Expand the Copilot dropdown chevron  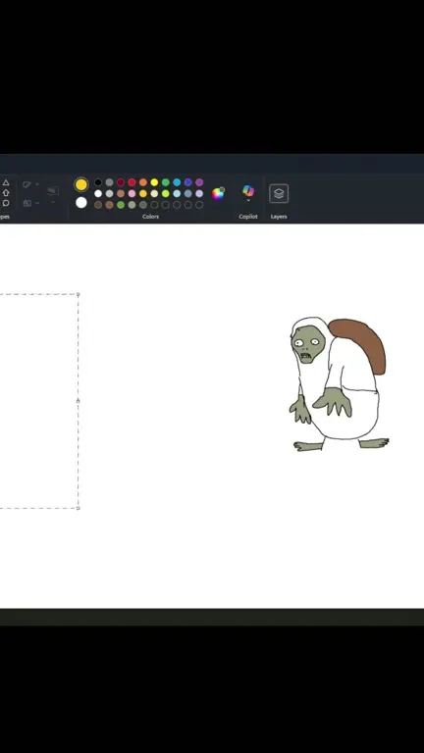pos(248,200)
